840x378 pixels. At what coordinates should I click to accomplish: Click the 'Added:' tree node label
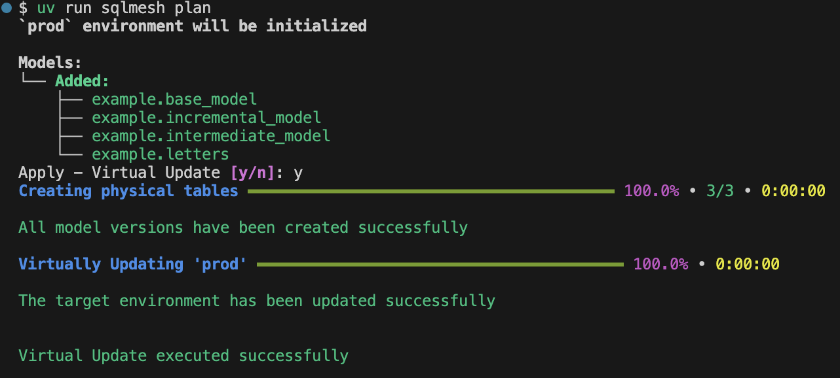pyautogui.click(x=82, y=81)
